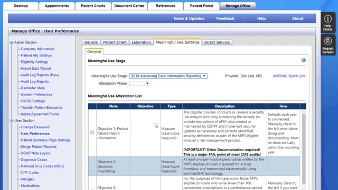Screen dimensions: 338x190
Task: Open Diagnosis Codes
Action: tap(34, 159)
